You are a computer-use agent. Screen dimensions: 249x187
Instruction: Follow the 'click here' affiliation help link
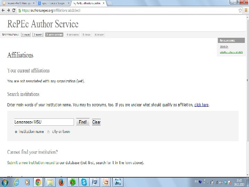(201, 105)
